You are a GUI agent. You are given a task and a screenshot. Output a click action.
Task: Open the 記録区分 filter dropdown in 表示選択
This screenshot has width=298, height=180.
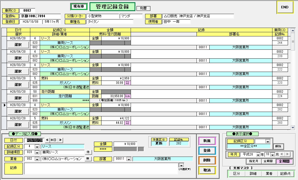click(x=268, y=141)
